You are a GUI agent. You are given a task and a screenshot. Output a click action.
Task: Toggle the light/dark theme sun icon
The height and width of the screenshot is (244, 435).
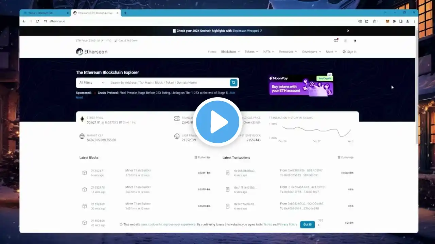click(345, 41)
